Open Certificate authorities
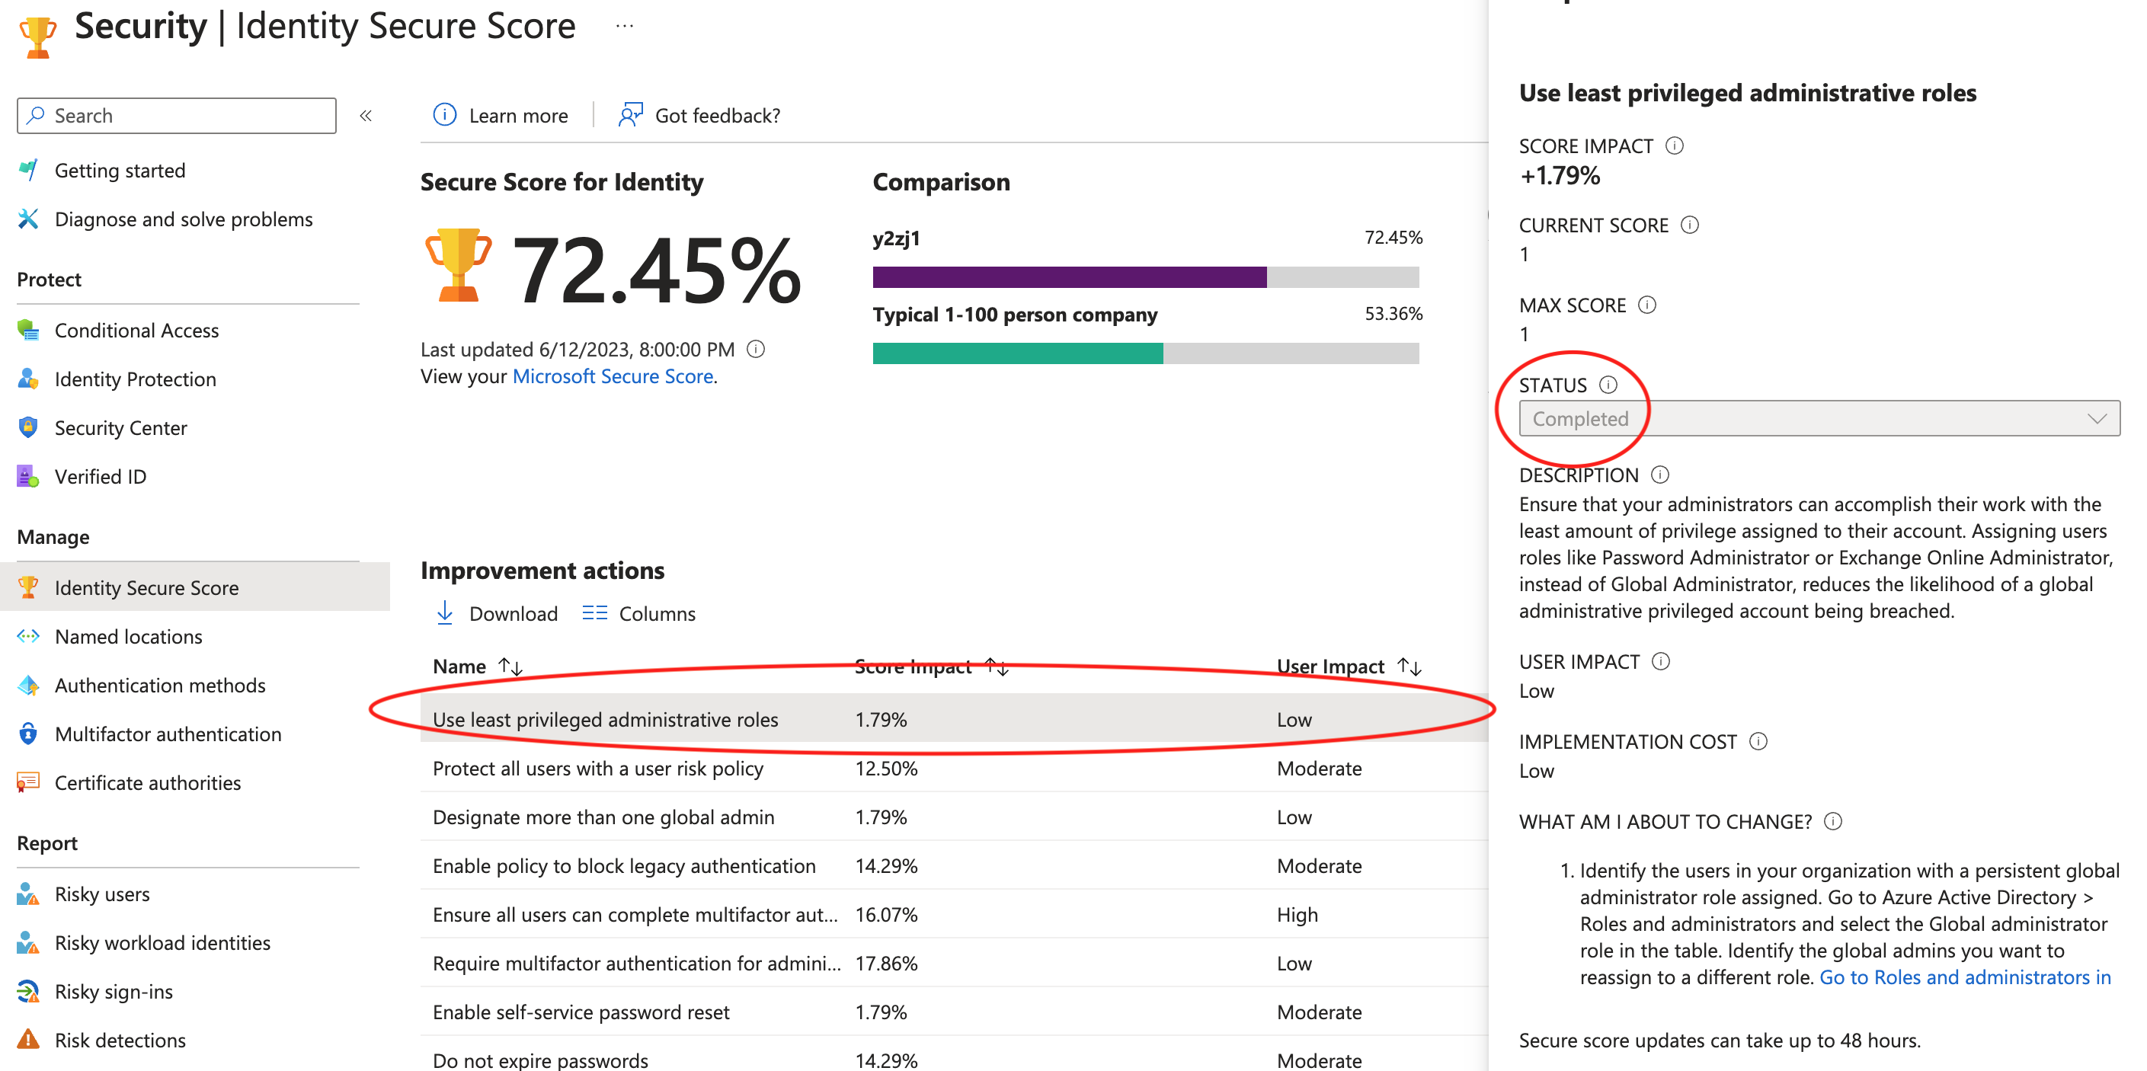Image resolution: width=2147 pixels, height=1071 pixels. [x=148, y=782]
